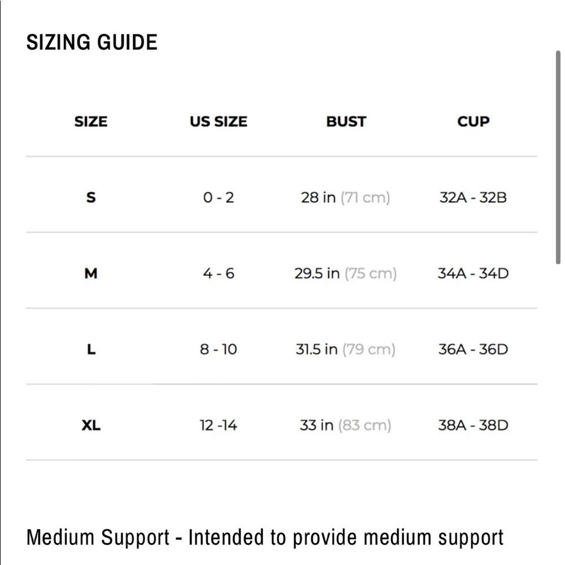Click the 4 - 6 US size cell

218,273
